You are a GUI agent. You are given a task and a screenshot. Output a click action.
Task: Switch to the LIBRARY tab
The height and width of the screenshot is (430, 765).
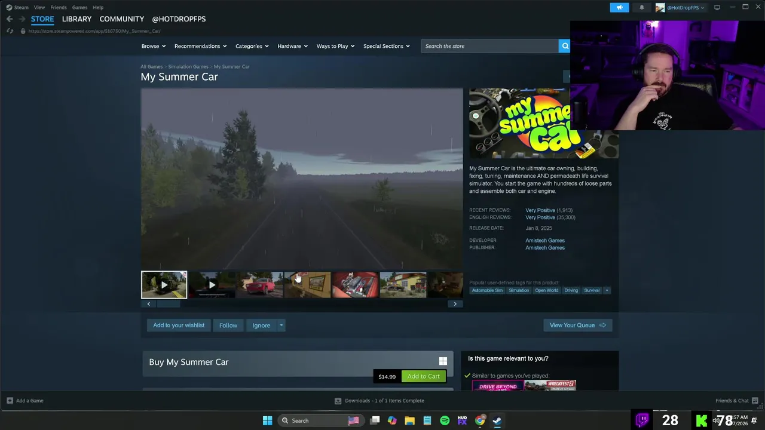coord(76,19)
